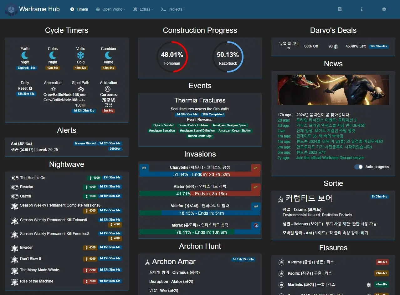The width and height of the screenshot is (400, 295).
Task: Click the Sortie faction icon beside 커럽티드 보어
Action: (281, 199)
